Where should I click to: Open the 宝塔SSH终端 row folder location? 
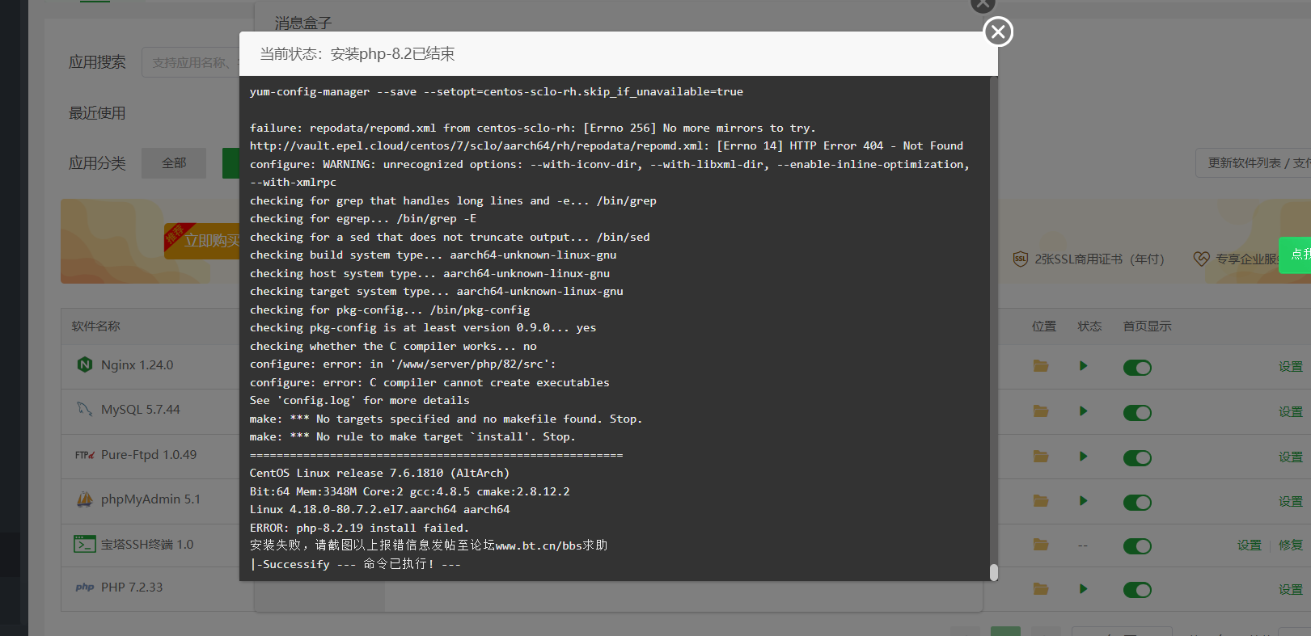tap(1041, 545)
